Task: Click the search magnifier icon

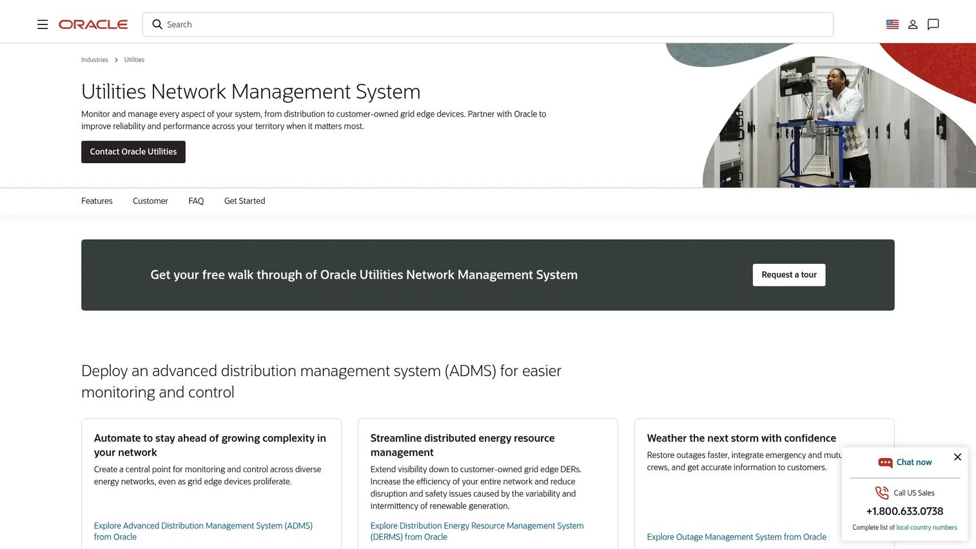Action: (157, 25)
